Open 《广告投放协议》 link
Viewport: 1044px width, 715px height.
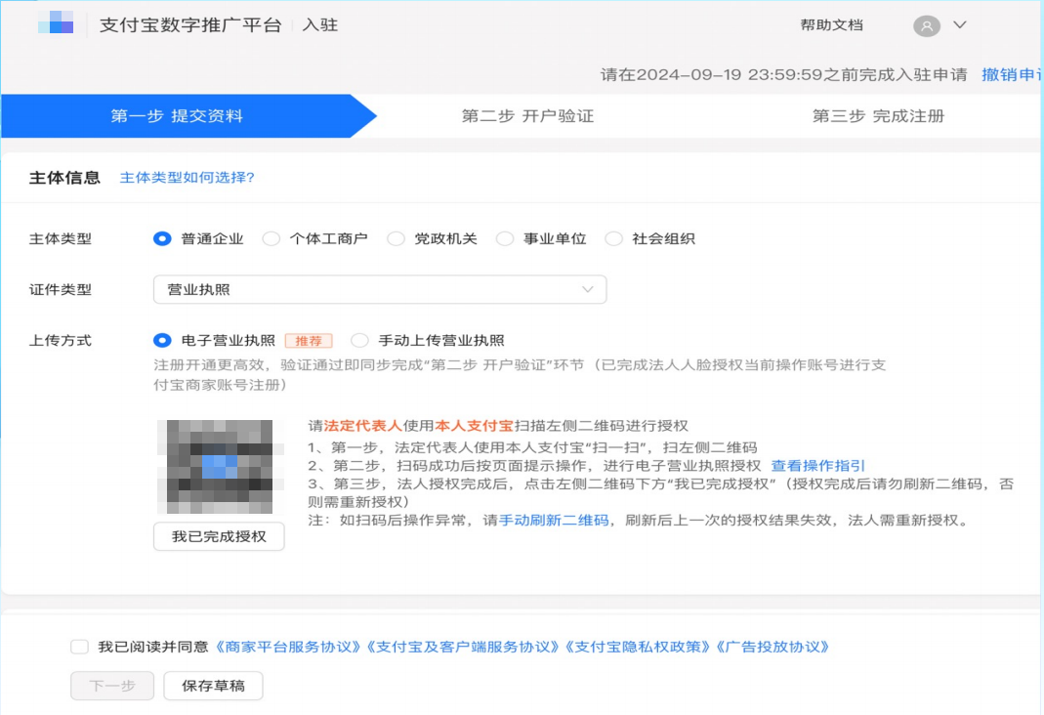coord(773,647)
